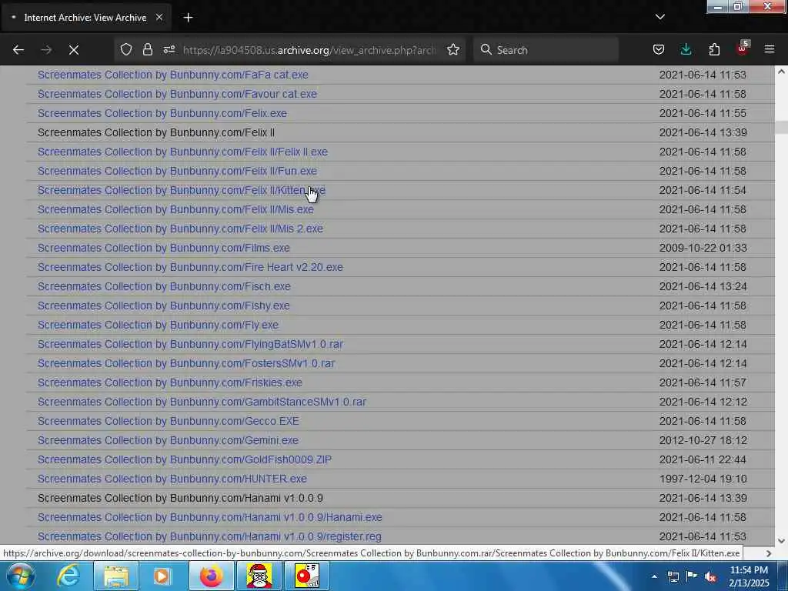Open Fire Heart v2.20.exe link
The image size is (788, 591).
click(190, 267)
